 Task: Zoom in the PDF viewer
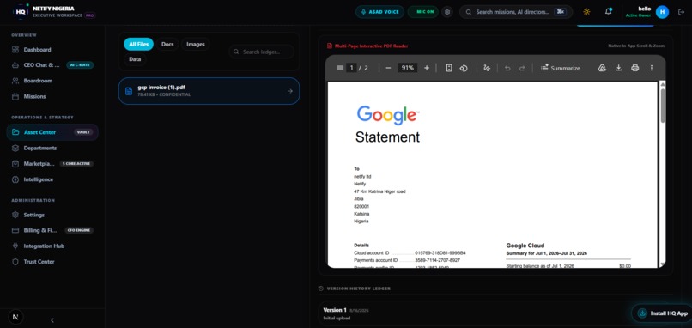click(427, 68)
